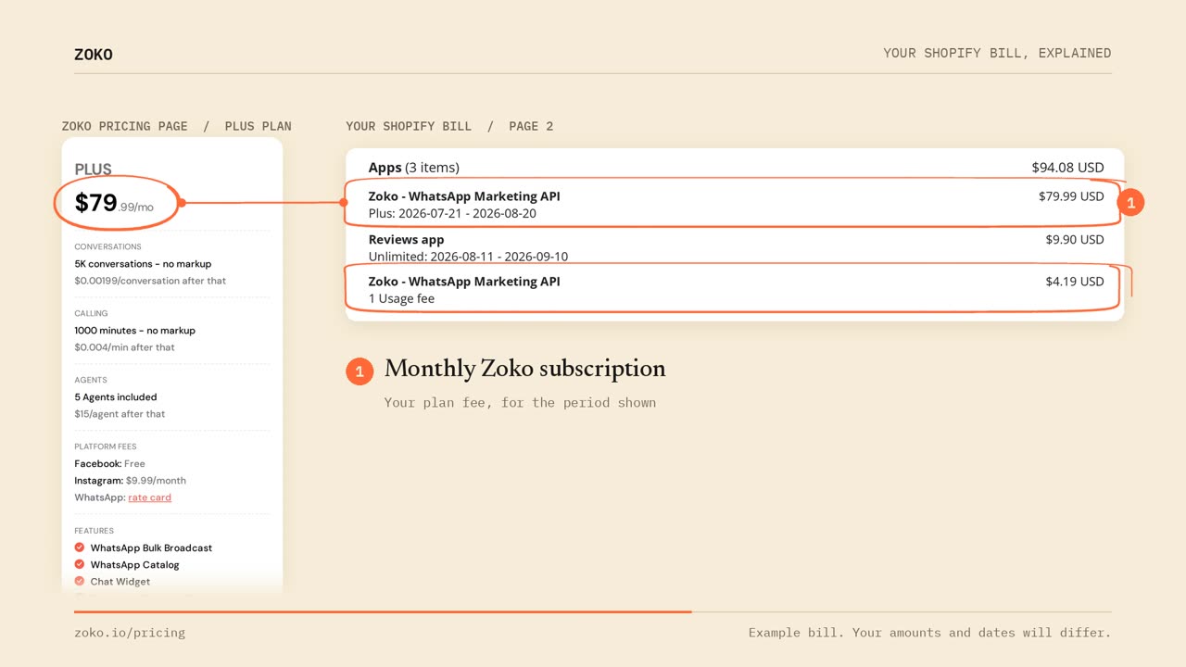
Task: Click the WhatsApp Bulk Broadcast feature label
Action: pos(151,547)
